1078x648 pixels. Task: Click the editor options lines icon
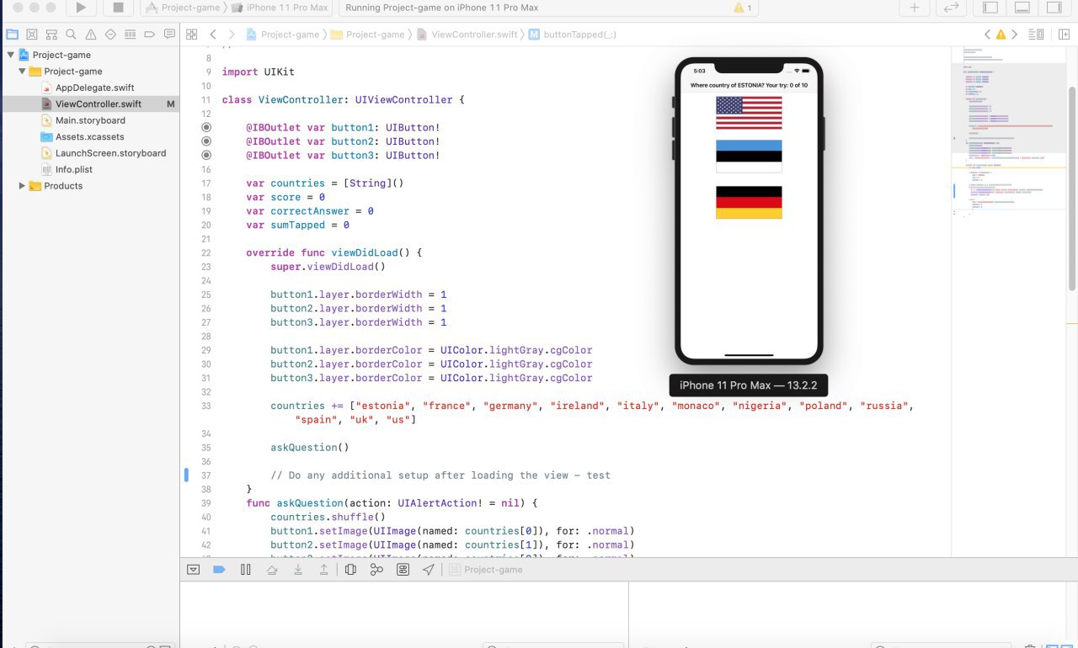coord(1037,35)
